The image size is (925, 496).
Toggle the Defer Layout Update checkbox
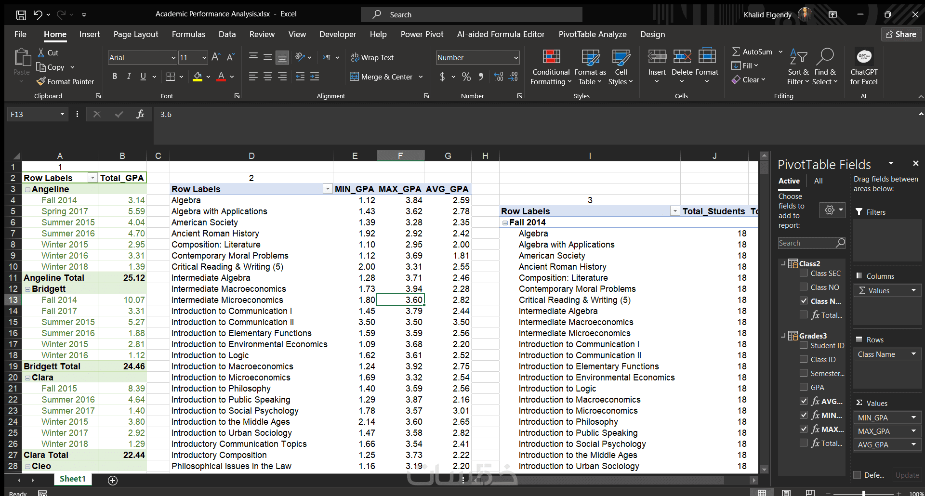coord(858,475)
